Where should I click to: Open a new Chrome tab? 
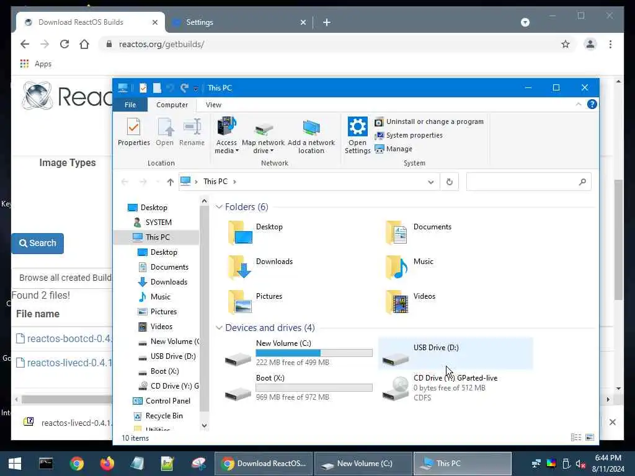tap(326, 22)
